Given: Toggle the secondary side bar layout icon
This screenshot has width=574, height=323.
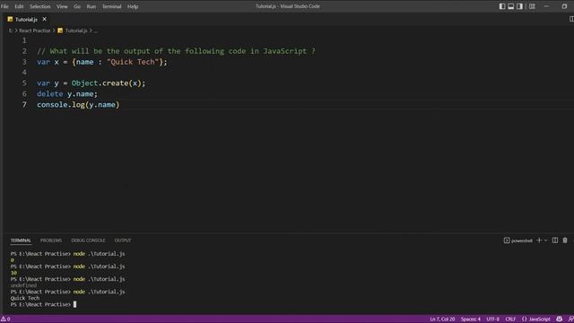Looking at the screenshot, I should (519, 6).
